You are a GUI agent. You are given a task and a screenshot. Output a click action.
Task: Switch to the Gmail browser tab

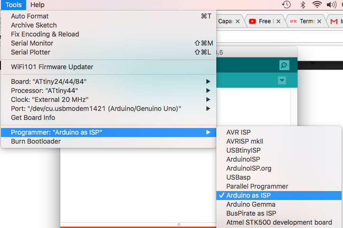click(335, 21)
